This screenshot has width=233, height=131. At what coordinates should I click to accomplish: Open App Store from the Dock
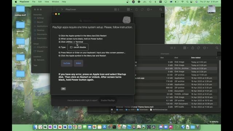click(x=104, y=127)
